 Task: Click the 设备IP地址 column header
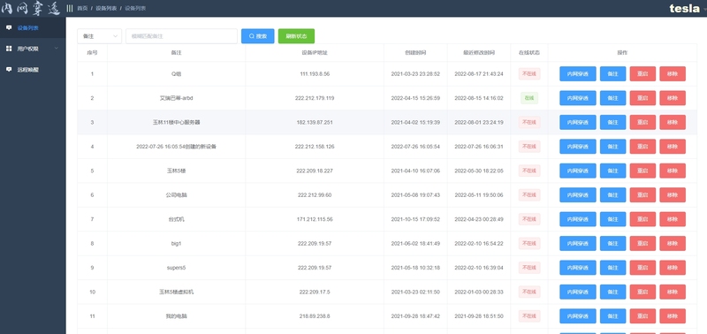[x=315, y=53]
